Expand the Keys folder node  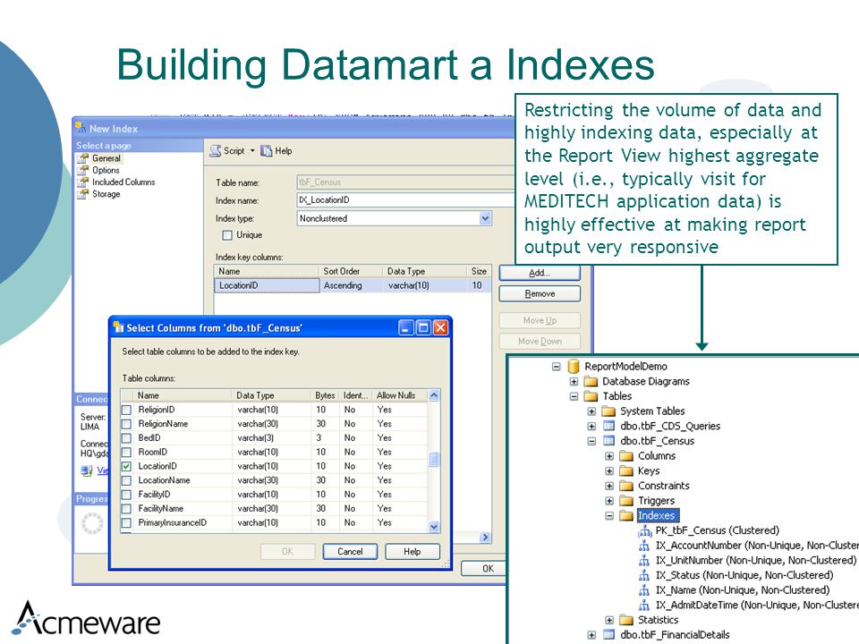point(609,471)
